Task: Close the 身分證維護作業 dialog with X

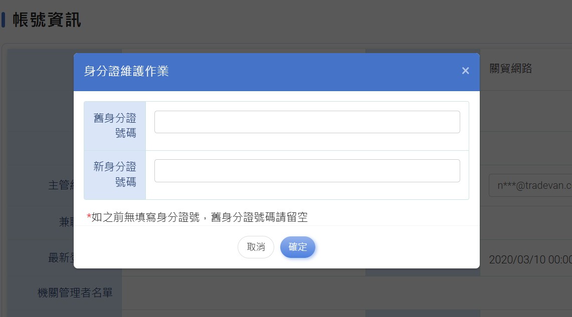Action: 465,71
